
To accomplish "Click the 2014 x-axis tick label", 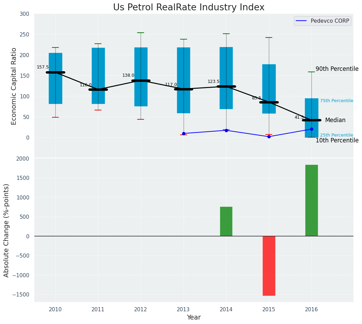I will coord(226,310).
